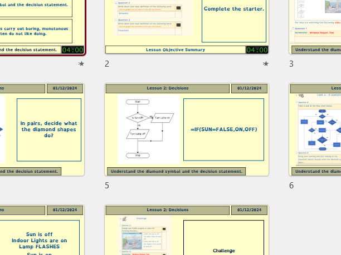341x255 pixels.
Task: Click slide number 2 label
Action: [107, 64]
